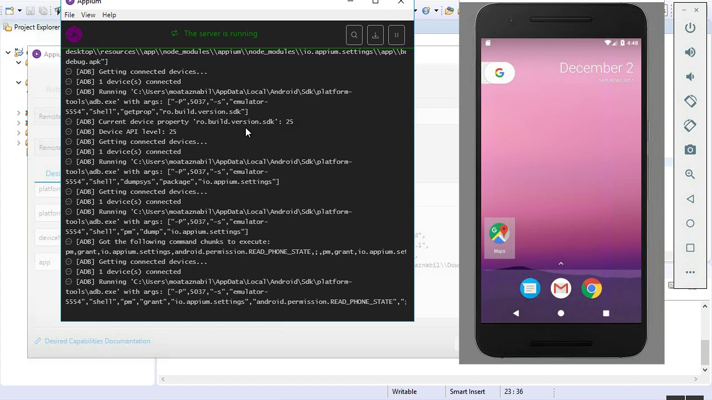Click the Eclipse S+ toolbar icon
Screen dimensions: 712x400
point(426,11)
